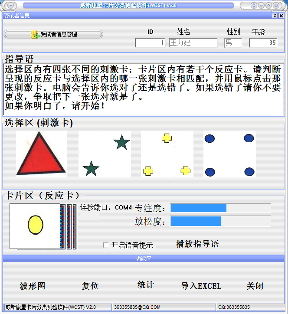The height and width of the screenshot is (314, 288).
Task: Pick the four blue circles card
Action: point(229,154)
